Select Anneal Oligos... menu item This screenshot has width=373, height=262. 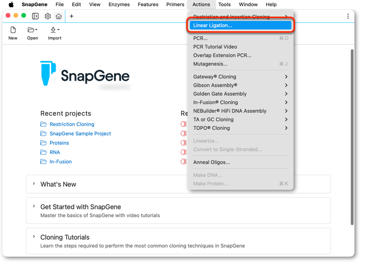[240, 162]
